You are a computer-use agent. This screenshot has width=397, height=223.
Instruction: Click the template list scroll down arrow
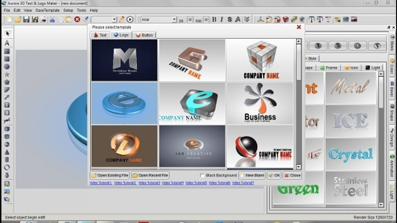pyautogui.click(x=298, y=167)
